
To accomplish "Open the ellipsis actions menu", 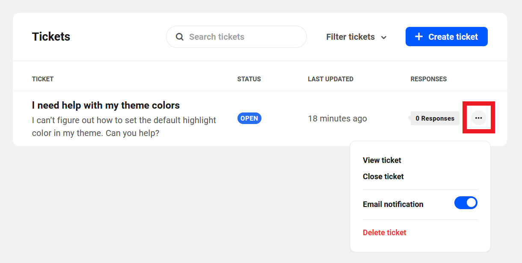I will [478, 118].
